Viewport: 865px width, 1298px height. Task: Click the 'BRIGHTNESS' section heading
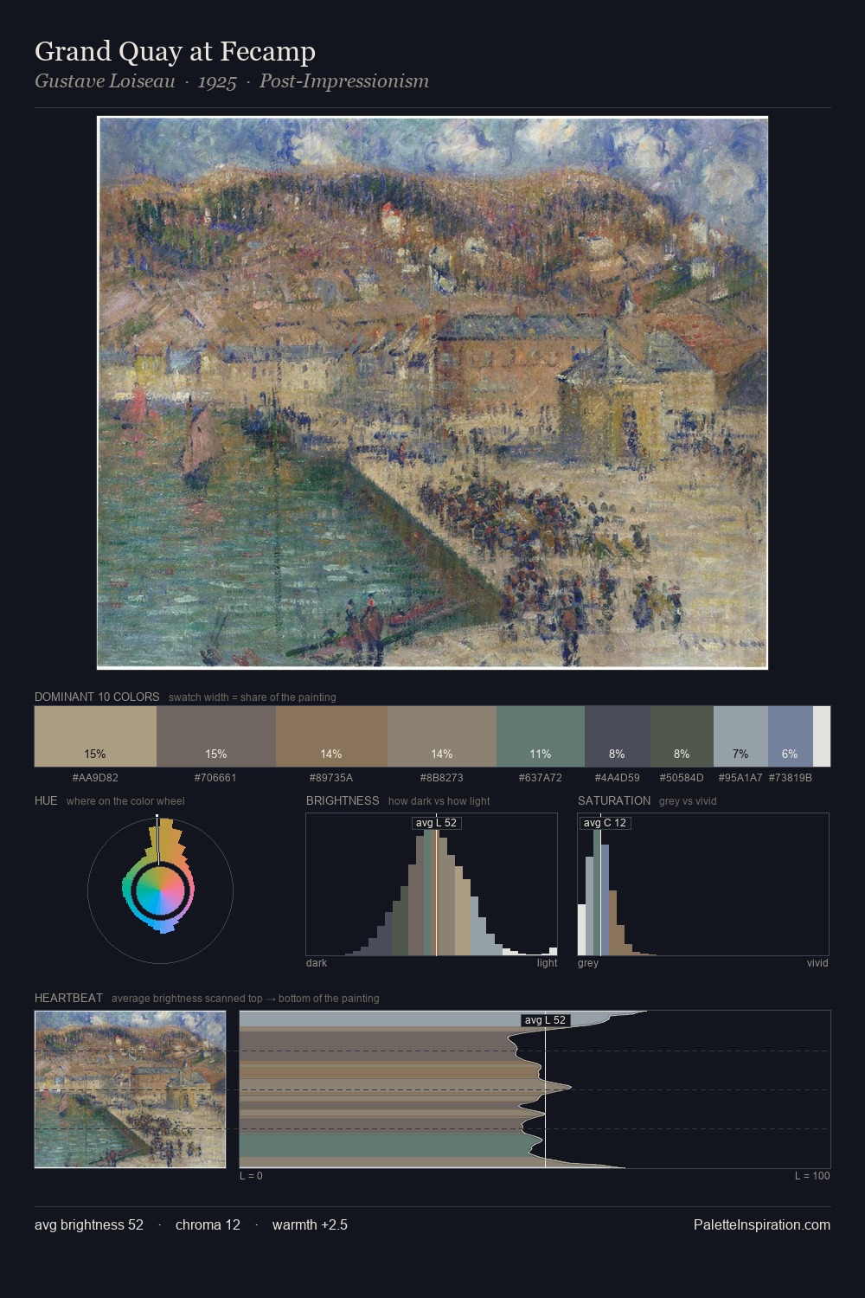(x=343, y=800)
